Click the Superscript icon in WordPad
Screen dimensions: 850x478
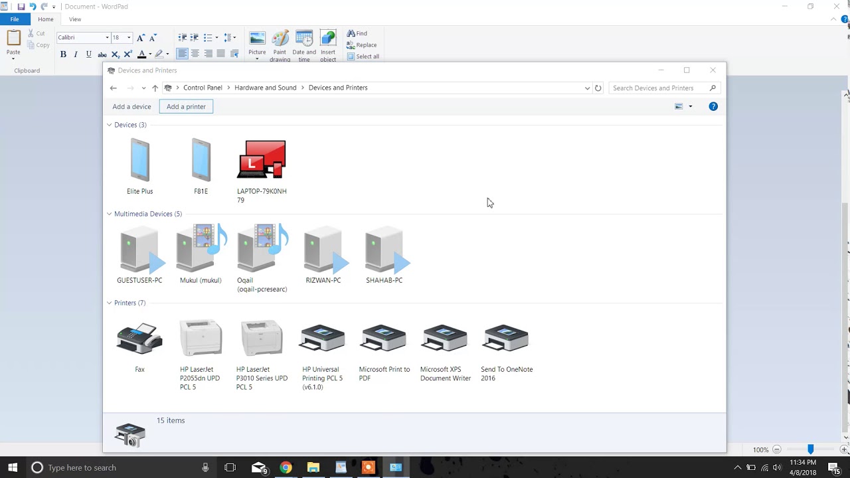pos(127,54)
